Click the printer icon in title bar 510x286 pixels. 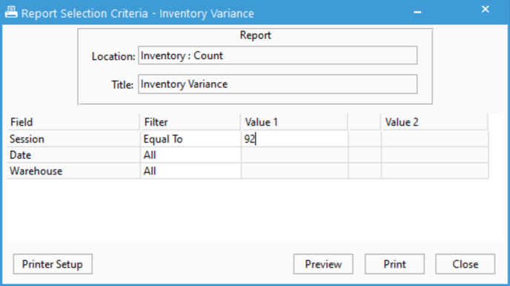(11, 13)
